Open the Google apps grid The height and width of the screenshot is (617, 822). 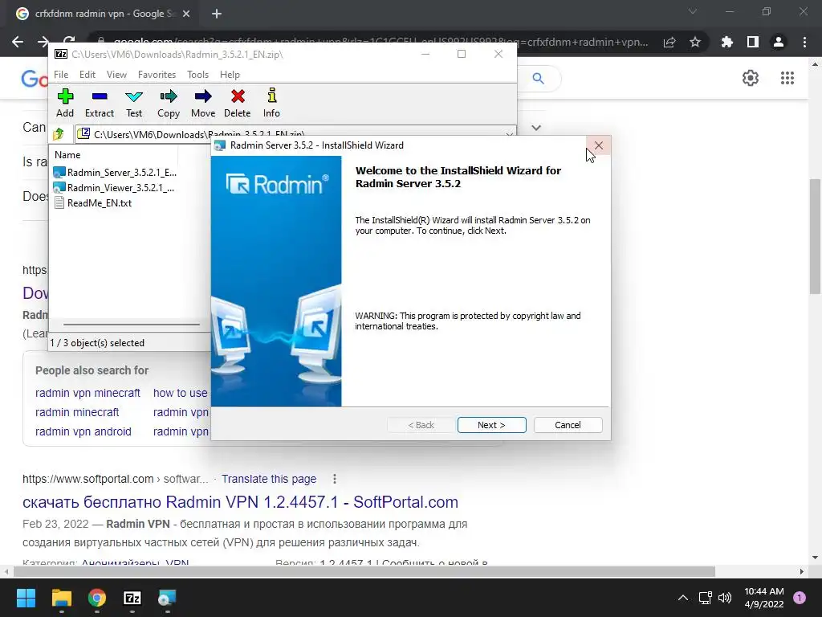click(x=787, y=78)
